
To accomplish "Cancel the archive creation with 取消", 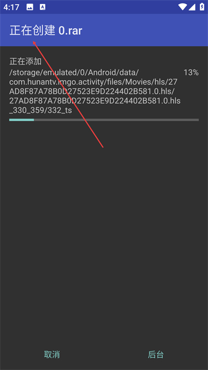I will pos(52,354).
